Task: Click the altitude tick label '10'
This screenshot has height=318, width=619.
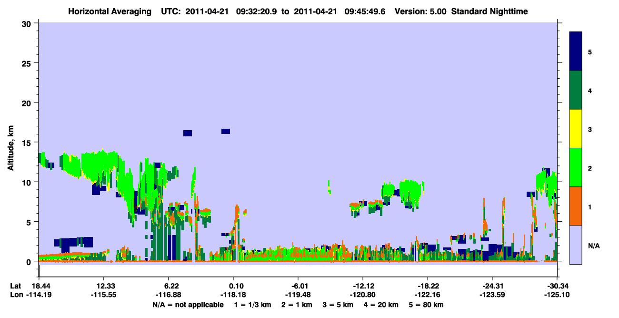Action: [28, 182]
